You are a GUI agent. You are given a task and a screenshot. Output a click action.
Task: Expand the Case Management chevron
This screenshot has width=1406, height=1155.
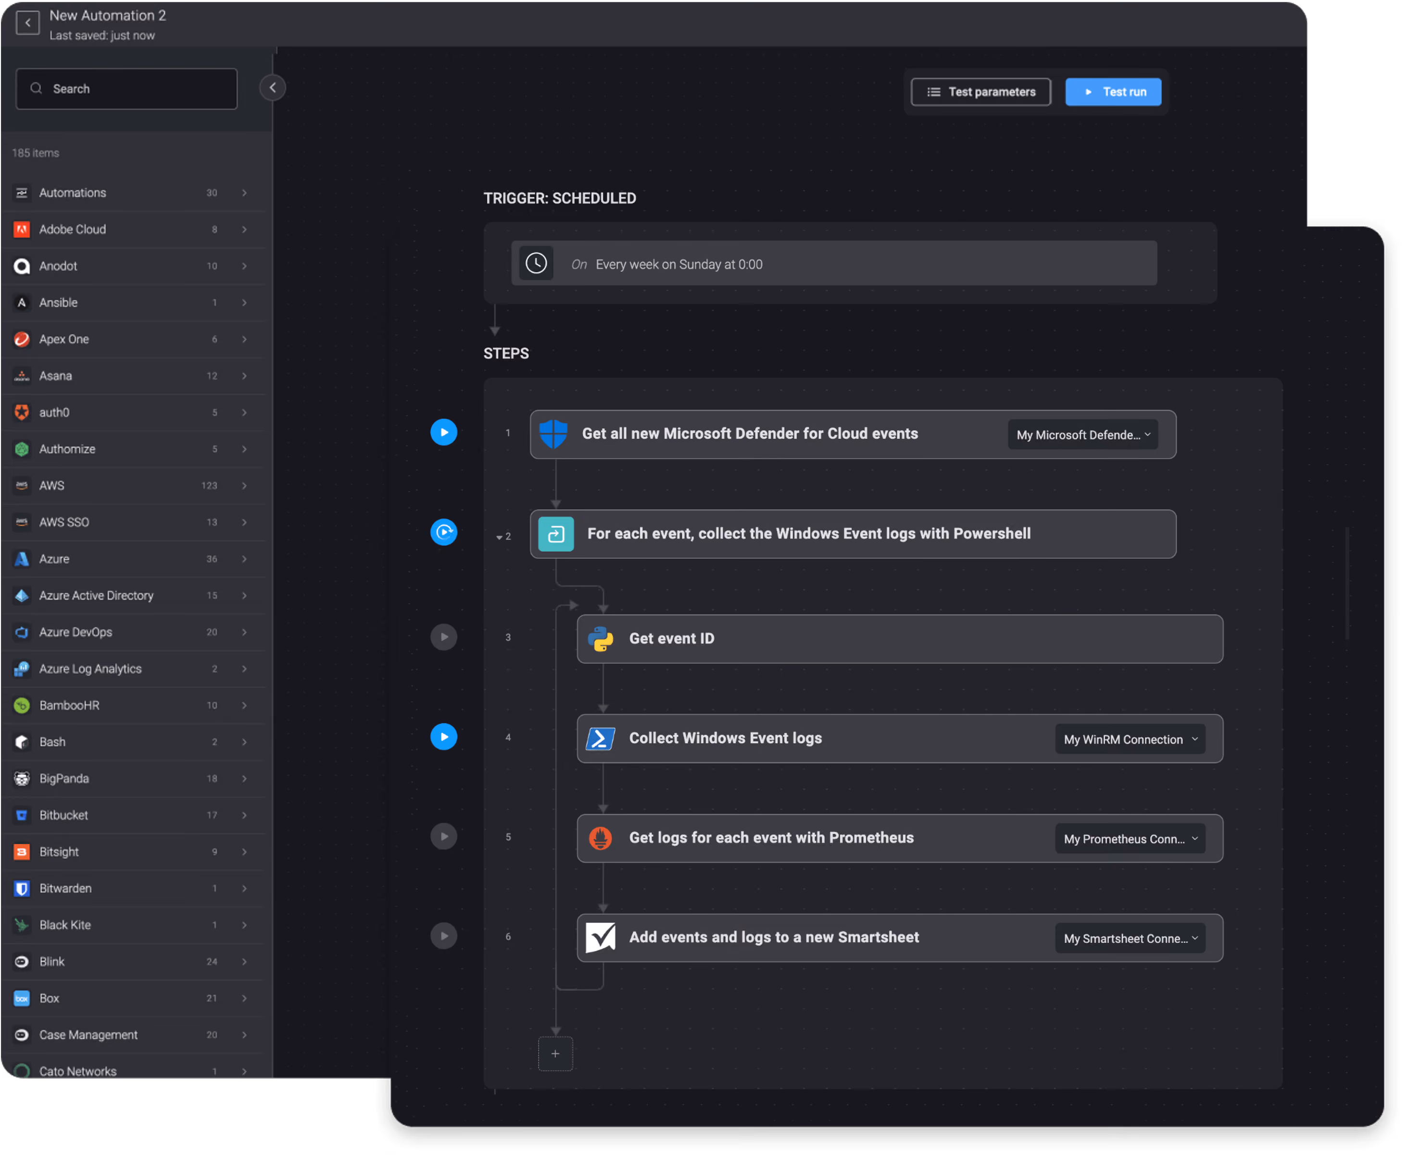point(245,1035)
